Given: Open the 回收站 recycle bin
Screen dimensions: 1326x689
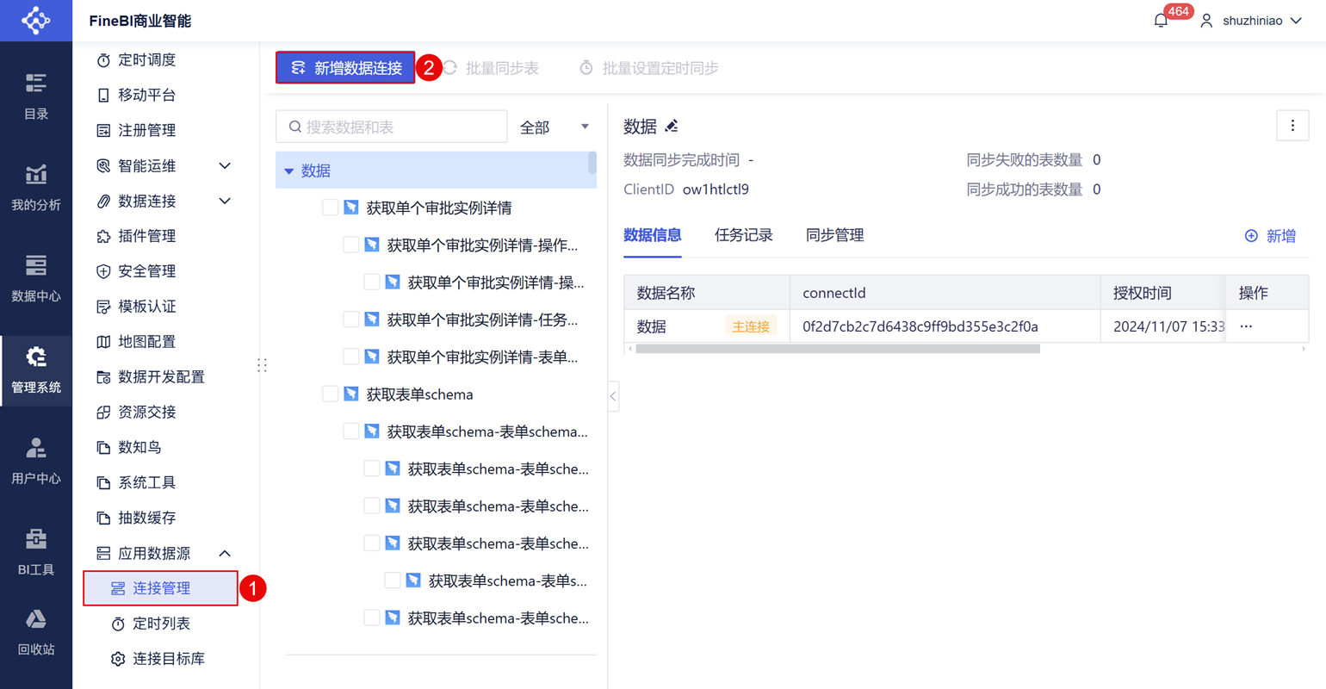Looking at the screenshot, I should (x=36, y=633).
